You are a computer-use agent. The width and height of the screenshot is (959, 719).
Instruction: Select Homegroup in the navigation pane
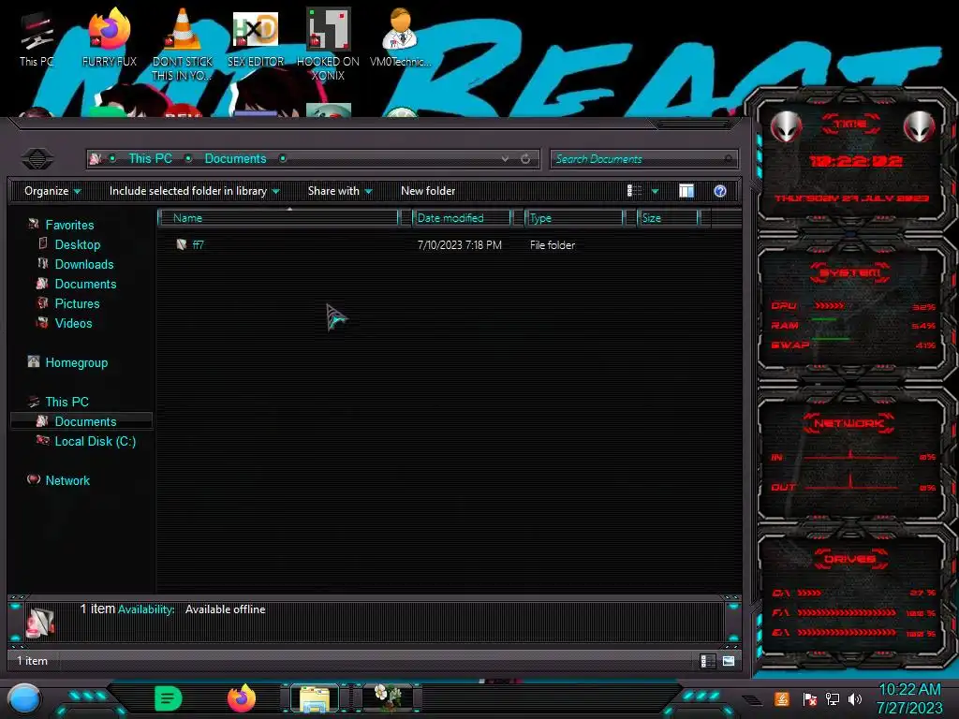click(x=77, y=362)
